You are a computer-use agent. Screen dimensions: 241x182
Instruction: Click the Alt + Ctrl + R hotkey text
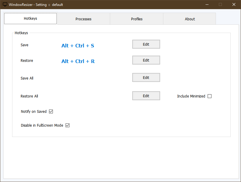pos(78,61)
